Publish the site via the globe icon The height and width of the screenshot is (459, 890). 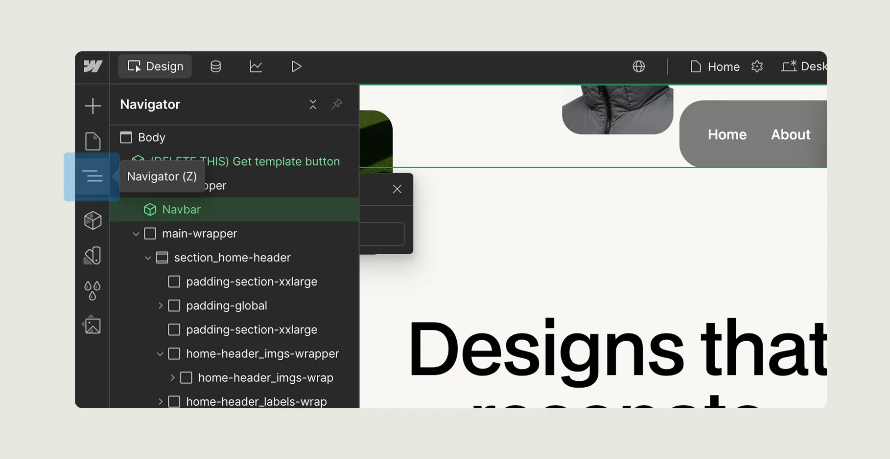tap(639, 66)
